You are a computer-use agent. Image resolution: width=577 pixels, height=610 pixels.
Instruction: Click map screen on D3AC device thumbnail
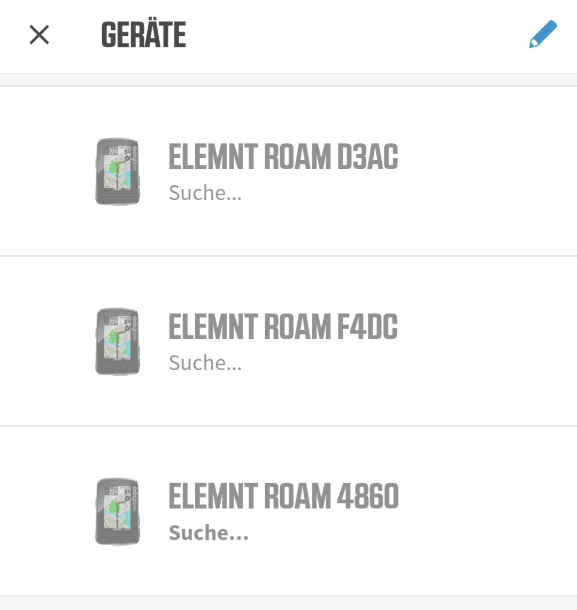(117, 170)
